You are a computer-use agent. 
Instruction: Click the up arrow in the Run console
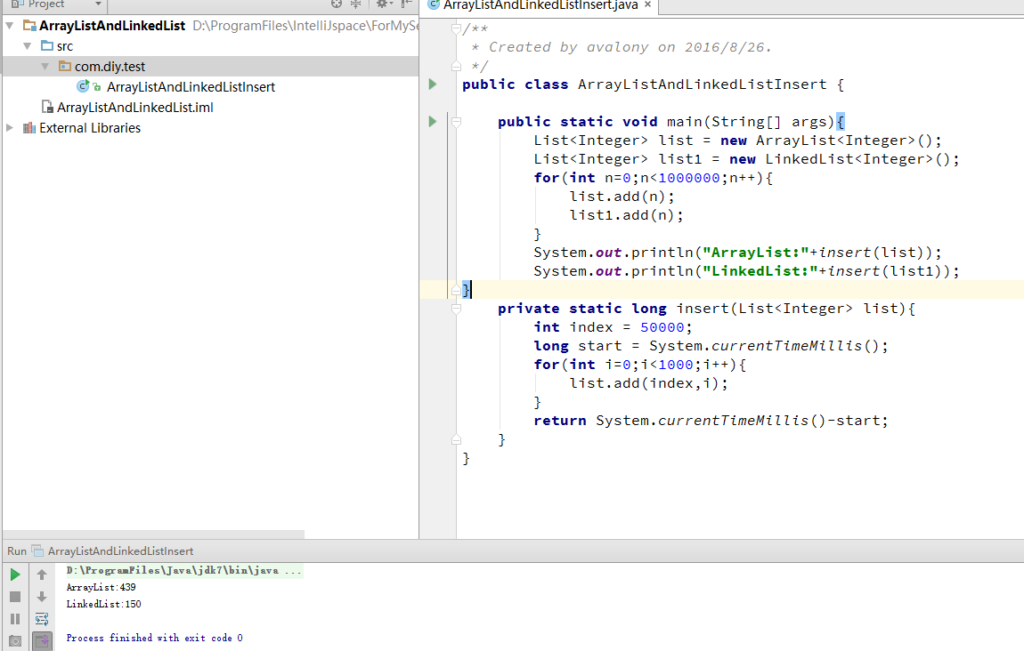[42, 575]
